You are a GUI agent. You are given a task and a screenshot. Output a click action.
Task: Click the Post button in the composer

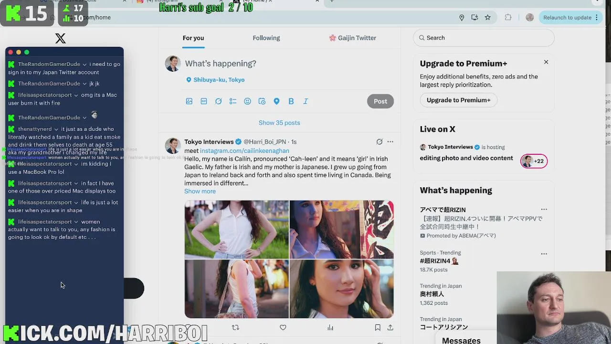point(380,101)
